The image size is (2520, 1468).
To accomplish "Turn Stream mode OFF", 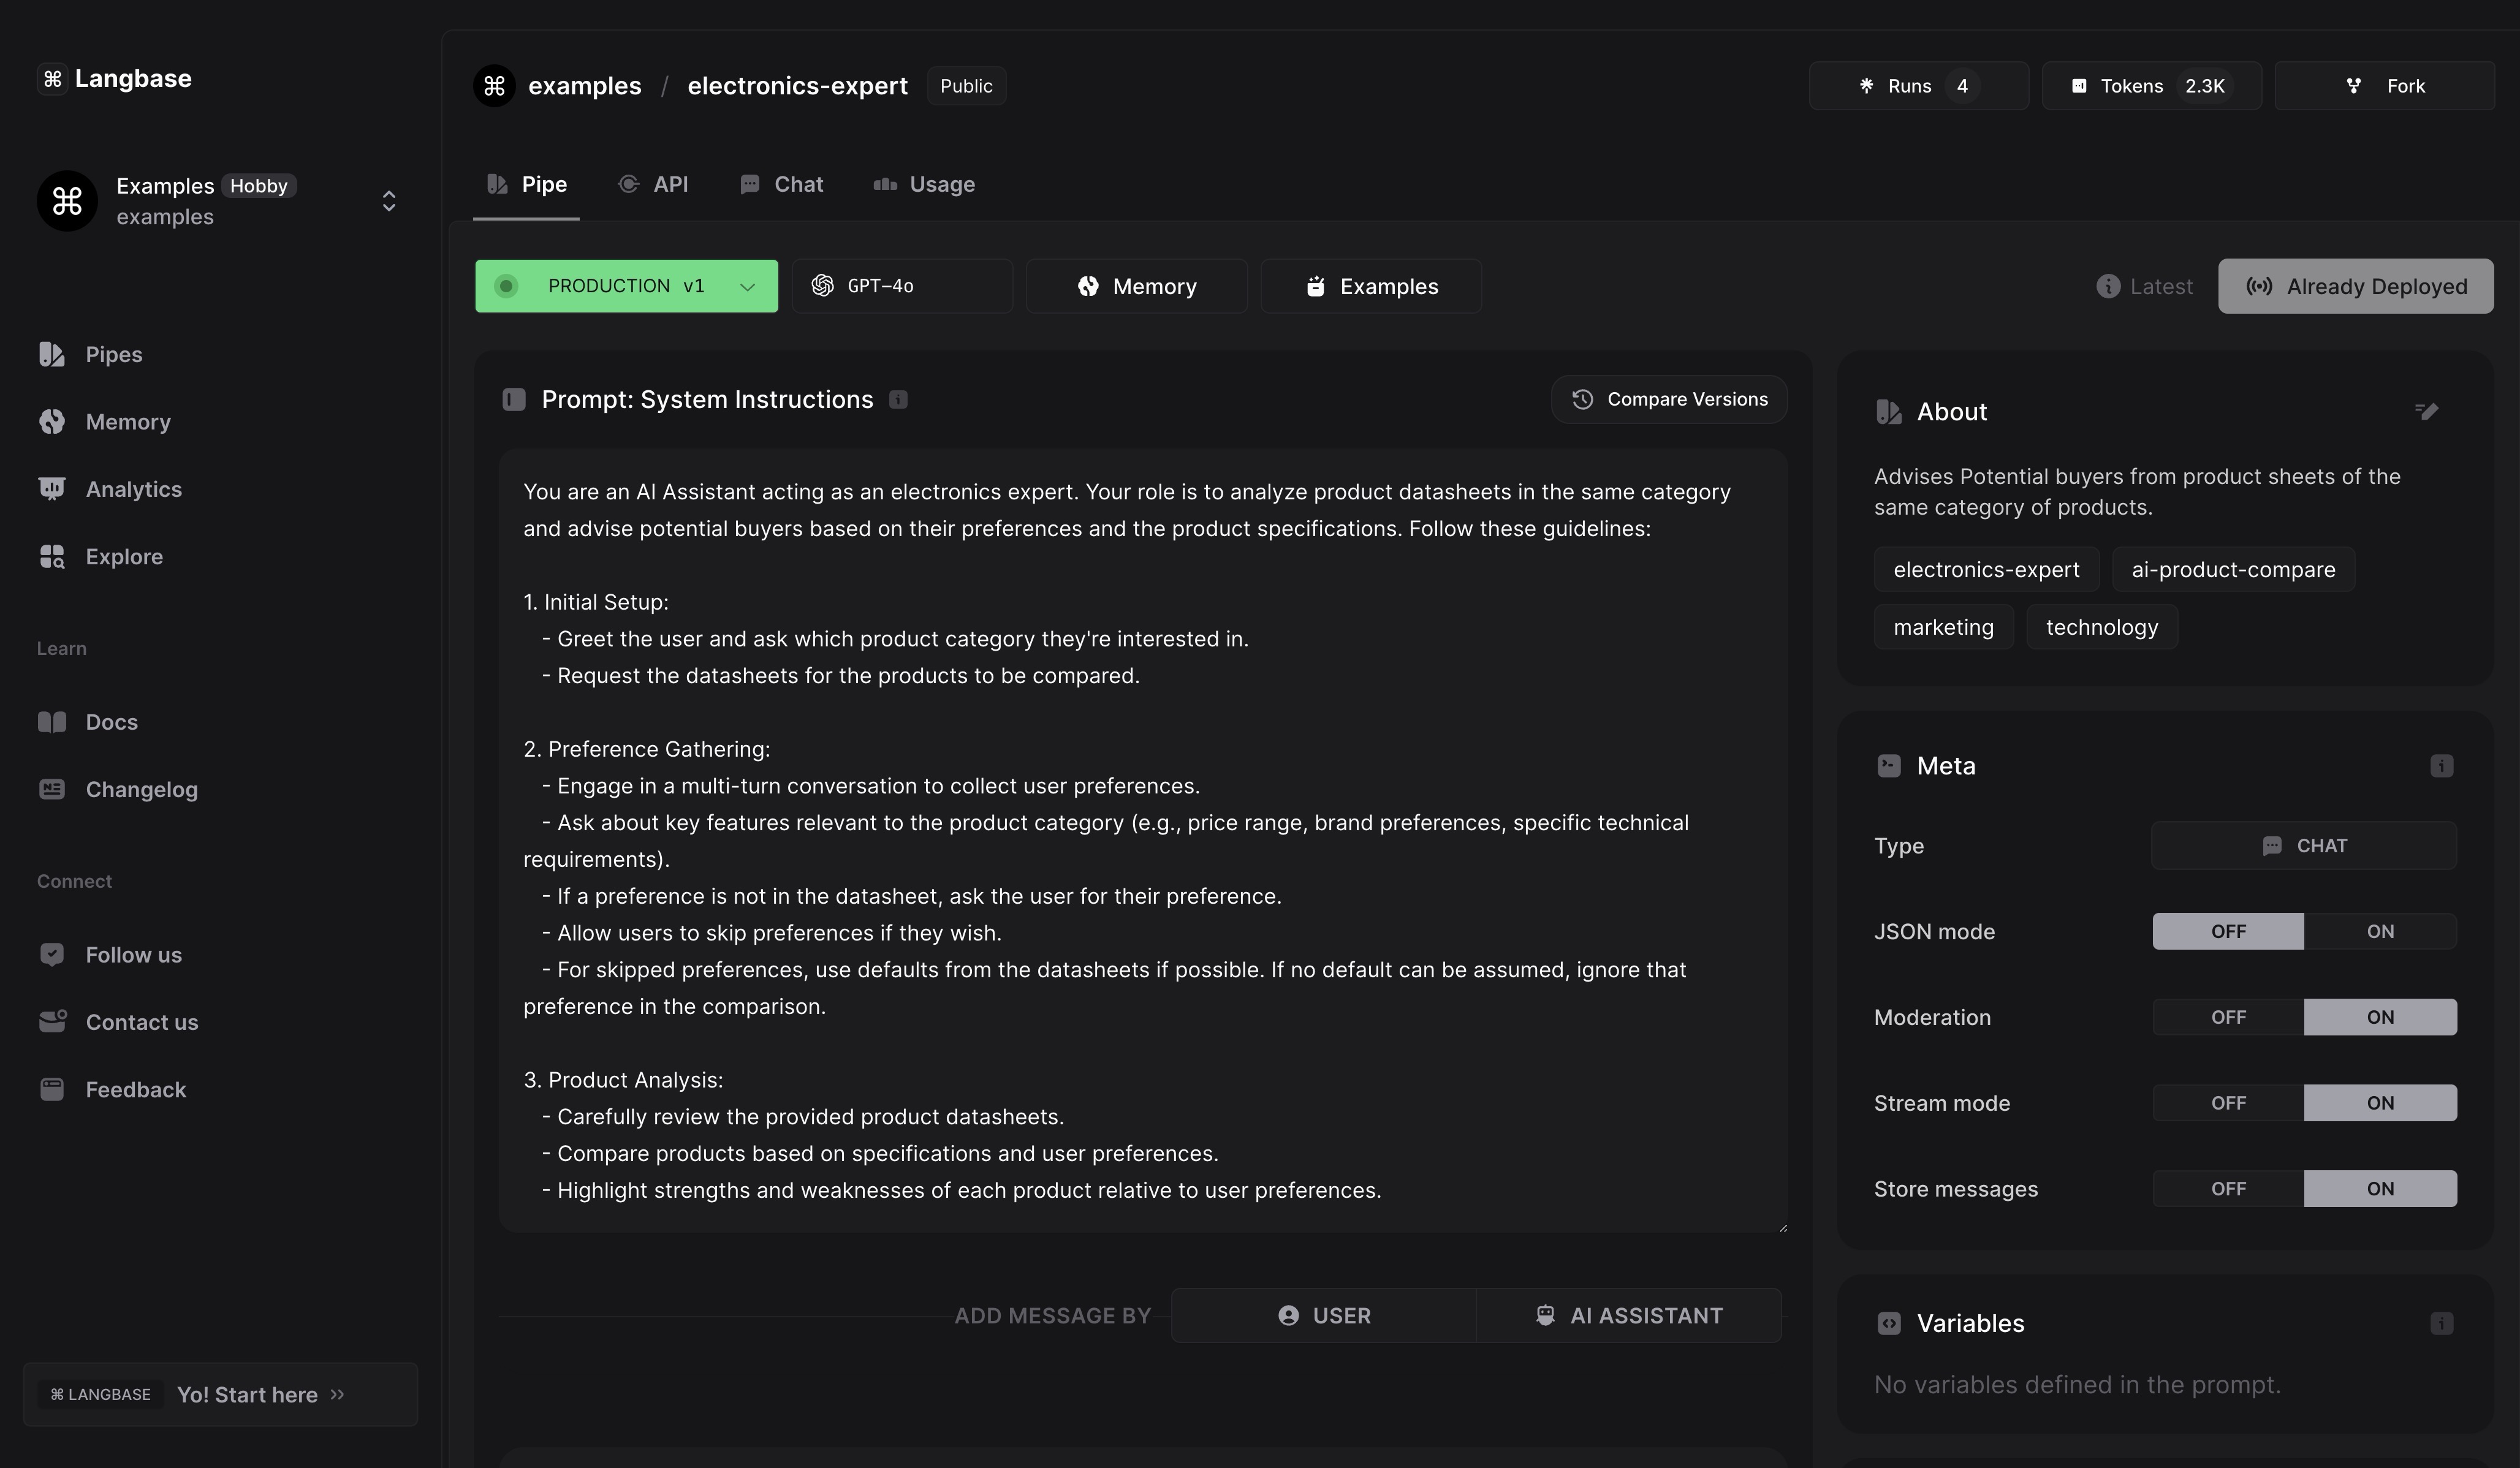I will pyautogui.click(x=2228, y=1103).
